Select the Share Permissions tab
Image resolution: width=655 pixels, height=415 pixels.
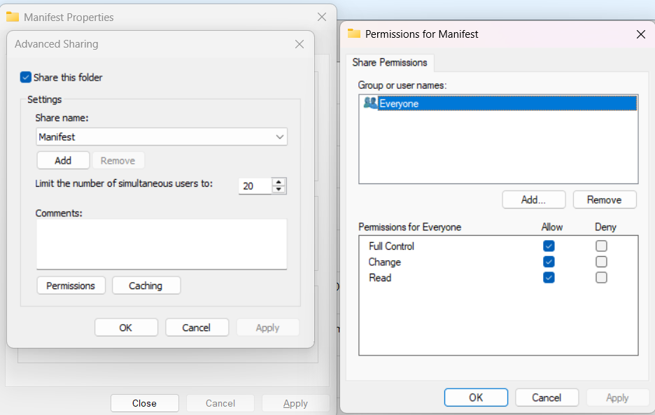click(390, 62)
